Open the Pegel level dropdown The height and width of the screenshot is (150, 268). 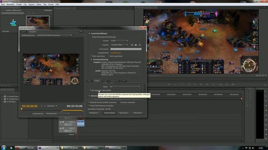[125, 87]
